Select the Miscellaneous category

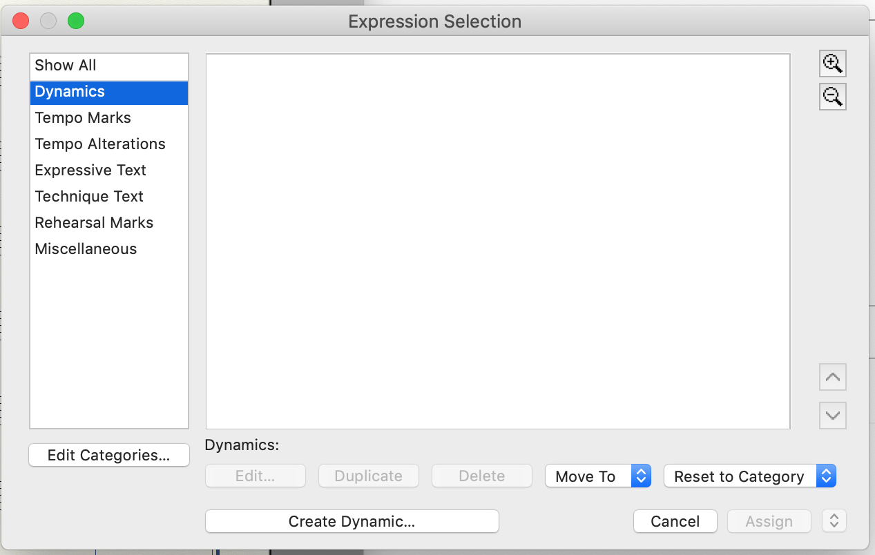pos(86,249)
